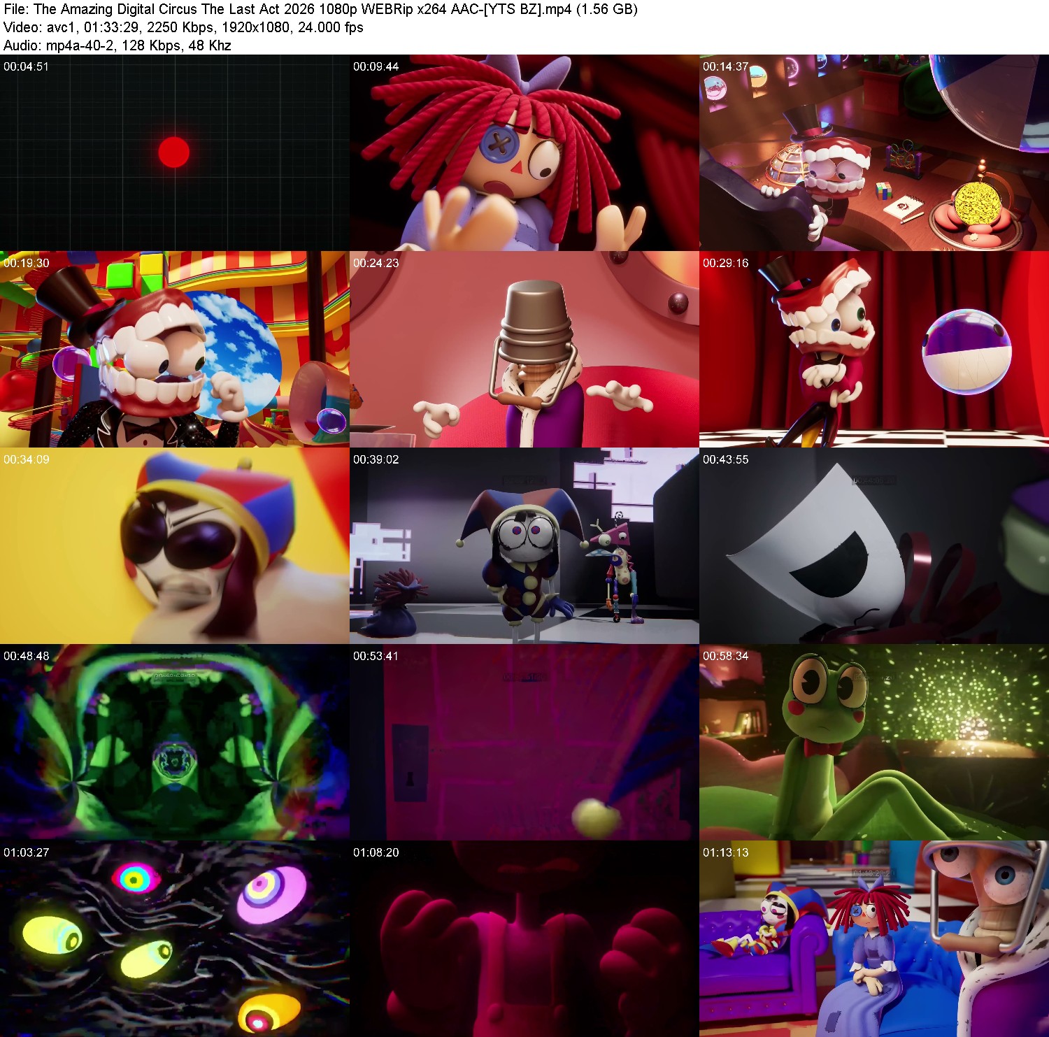
Task: Click the 00:43:55 timestamp label
Action: (x=725, y=459)
